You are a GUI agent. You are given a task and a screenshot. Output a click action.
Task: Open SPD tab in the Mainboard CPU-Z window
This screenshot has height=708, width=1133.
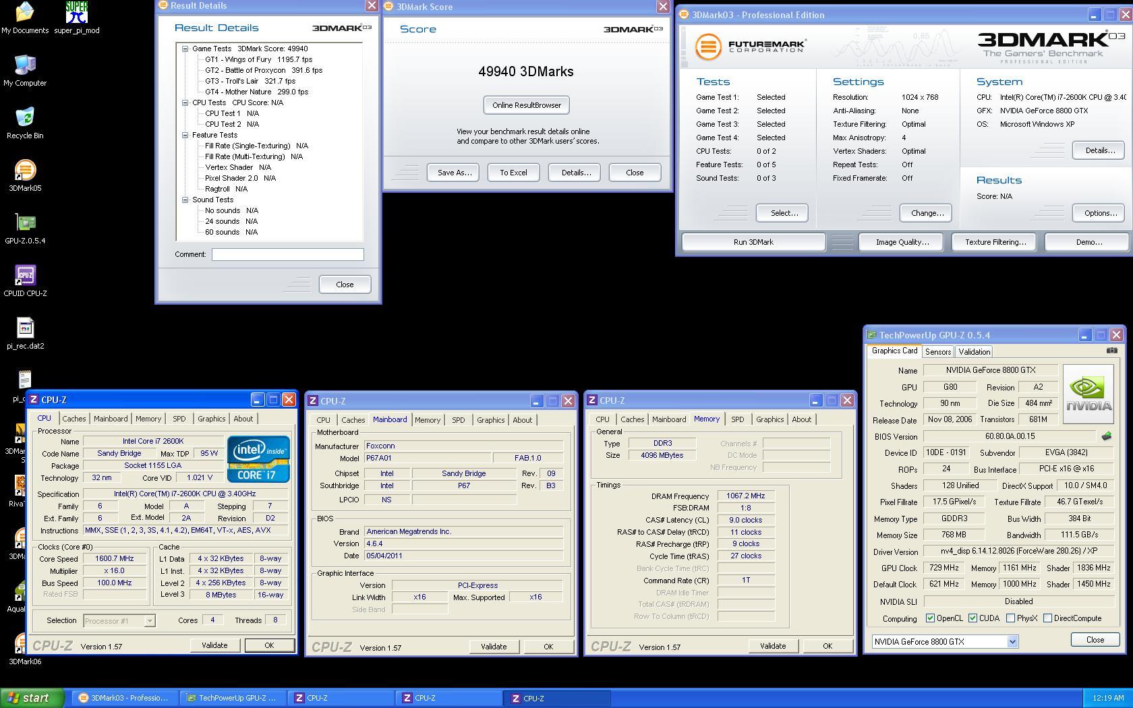point(458,420)
